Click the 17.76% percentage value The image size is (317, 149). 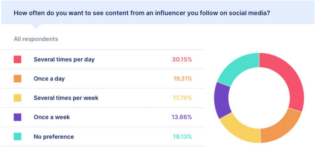[182, 98]
